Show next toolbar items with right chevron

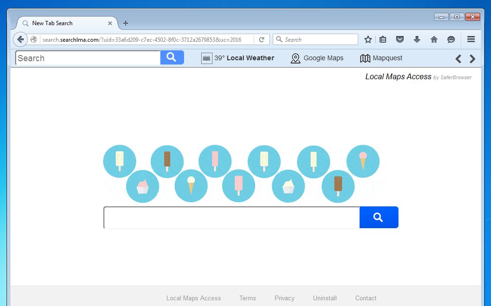click(472, 59)
